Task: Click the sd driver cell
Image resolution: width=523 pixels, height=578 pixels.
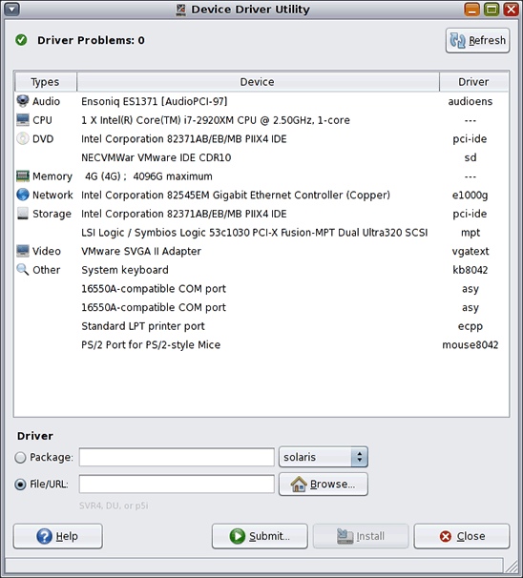Action: click(471, 157)
